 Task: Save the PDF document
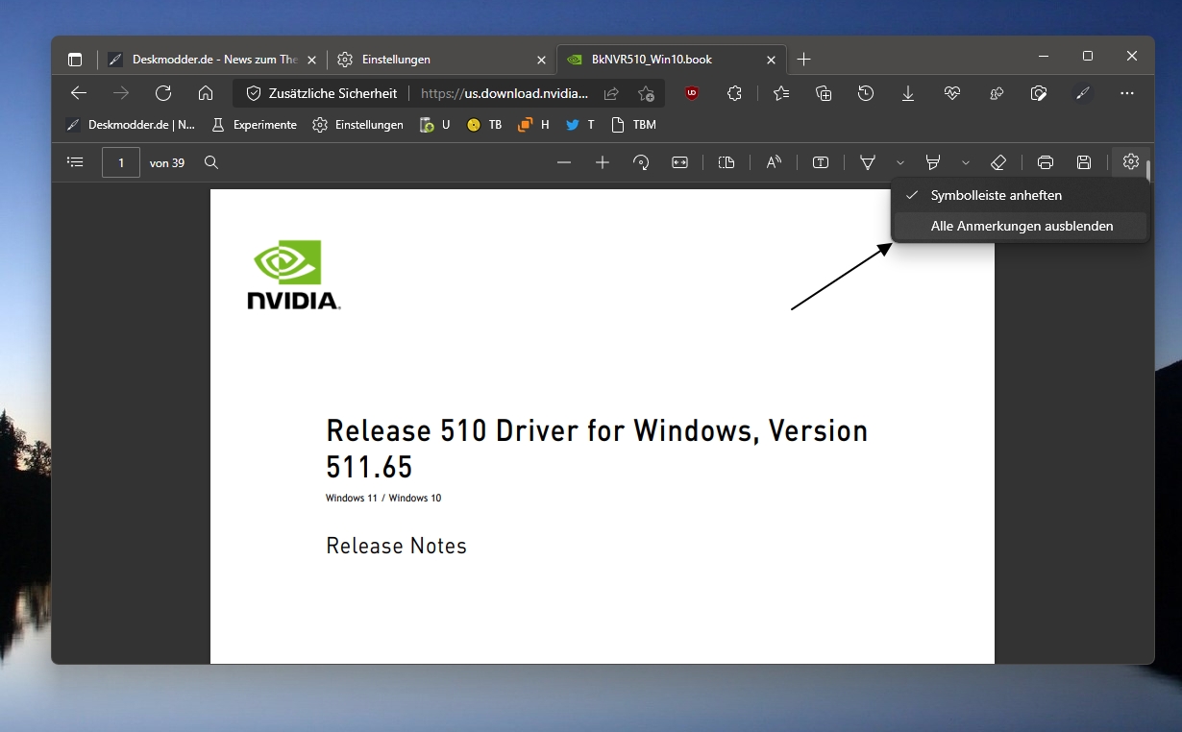pyautogui.click(x=1084, y=162)
